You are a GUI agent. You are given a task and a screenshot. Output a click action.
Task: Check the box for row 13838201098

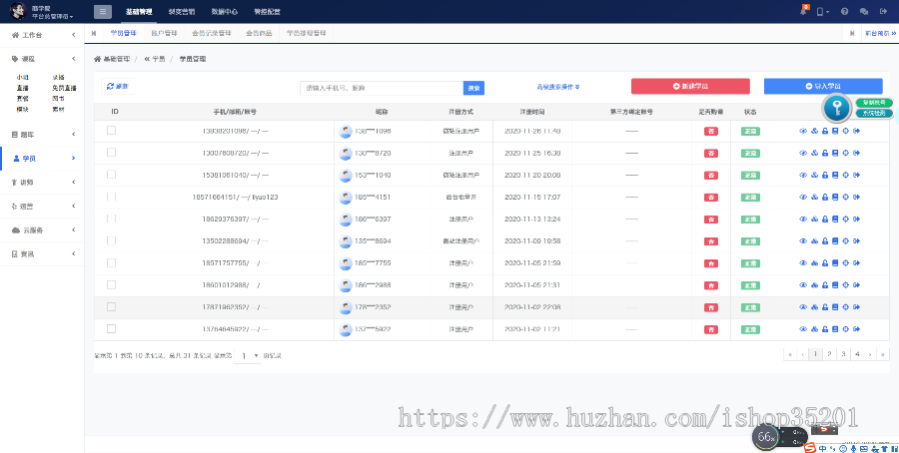click(x=111, y=131)
